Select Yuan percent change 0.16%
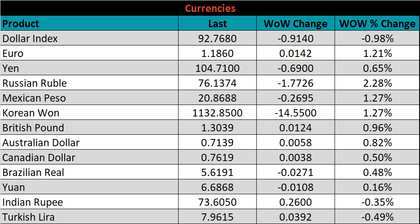Screen dimensions: 420x224 pyautogui.click(x=377, y=187)
